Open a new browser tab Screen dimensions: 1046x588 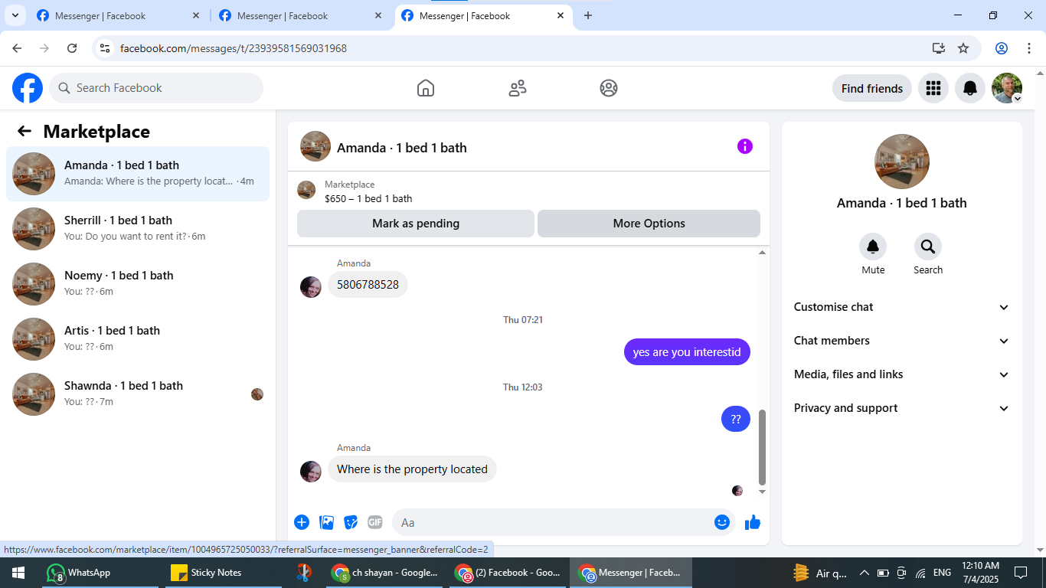point(588,15)
